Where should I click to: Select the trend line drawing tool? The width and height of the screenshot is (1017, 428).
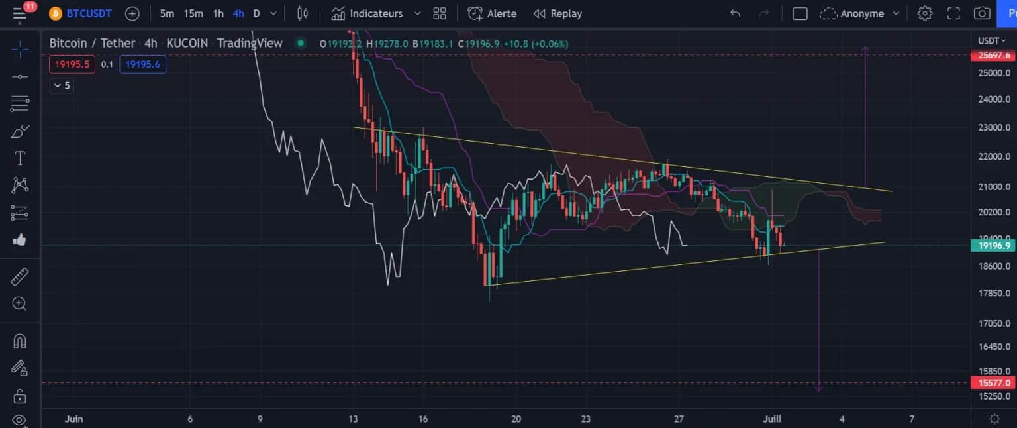coord(20,76)
